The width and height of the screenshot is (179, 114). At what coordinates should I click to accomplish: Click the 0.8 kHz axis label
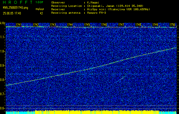[3, 80]
